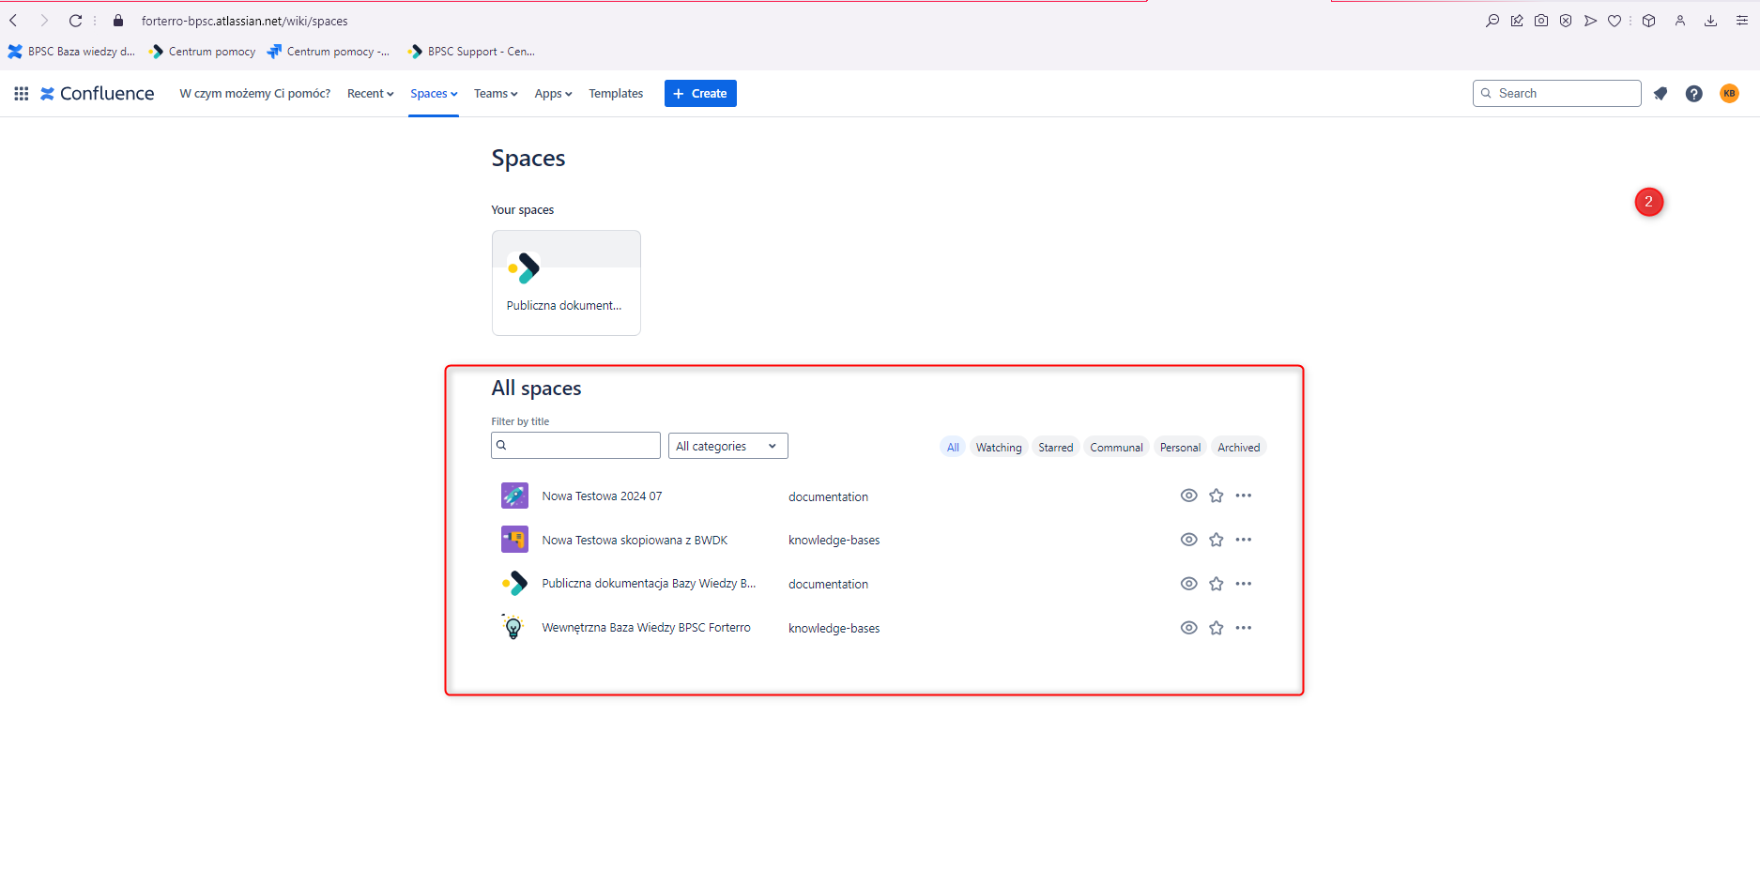The height and width of the screenshot is (885, 1760).
Task: Click the browser reload button
Action: (x=75, y=21)
